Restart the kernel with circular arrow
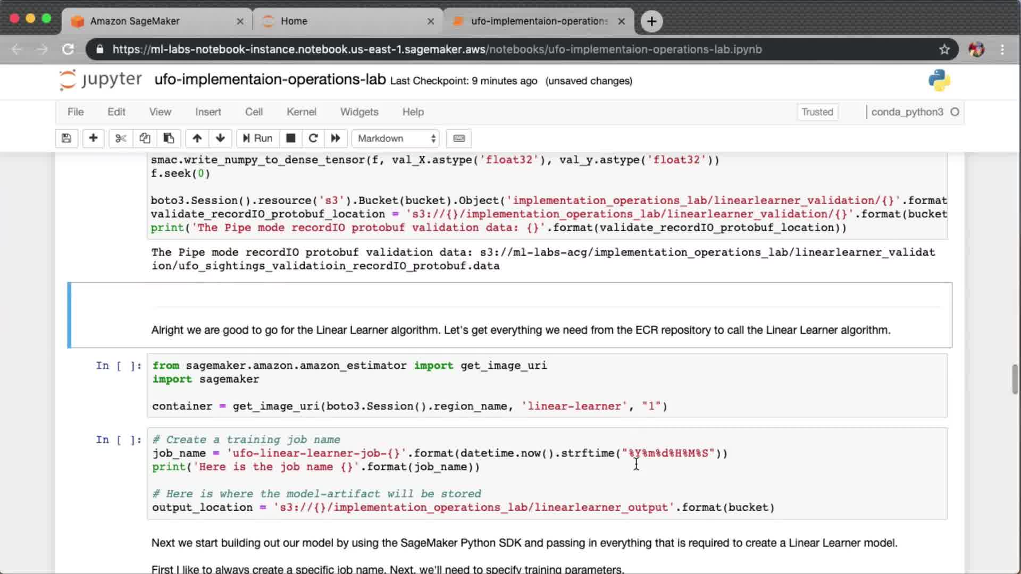The image size is (1021, 574). coord(313,138)
